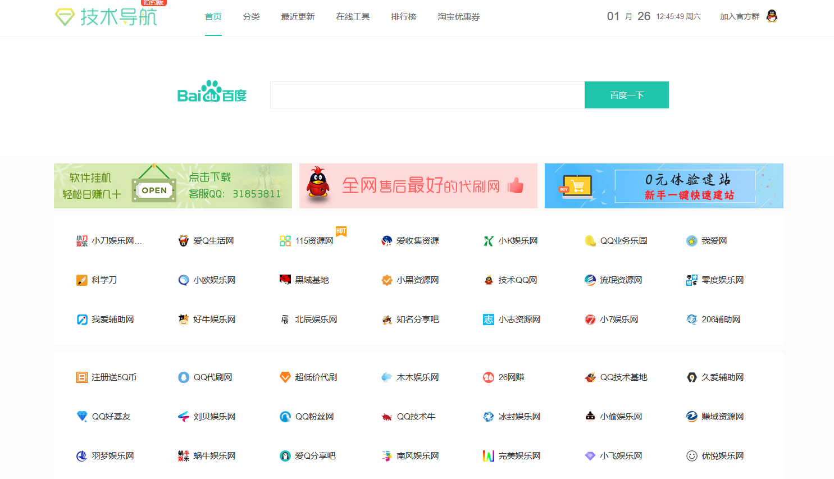834x479 pixels.
Task: Click the 完美娱乐网 colorful bars icon
Action: 488,455
